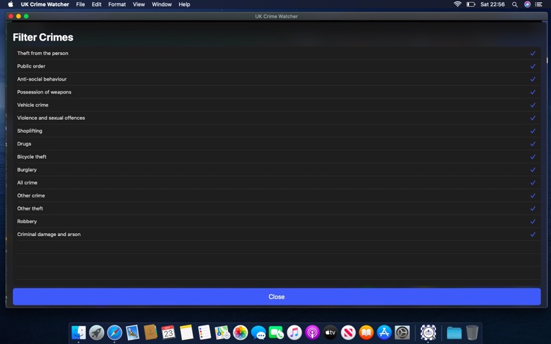Click battery status icon in menu bar
Viewport: 551px width, 344px height.
pyautogui.click(x=470, y=5)
